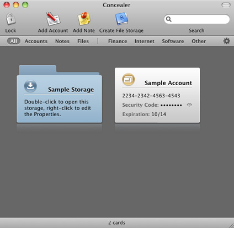Click the green zoom window button
The width and height of the screenshot is (234, 228).
click(x=25, y=5)
